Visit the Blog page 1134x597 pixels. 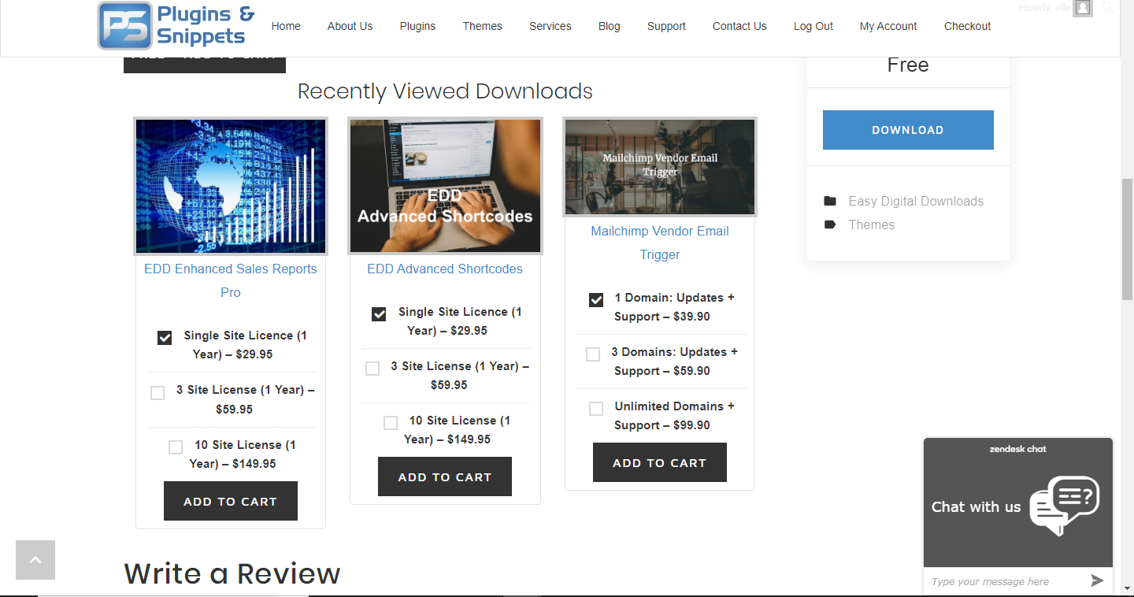pos(610,26)
